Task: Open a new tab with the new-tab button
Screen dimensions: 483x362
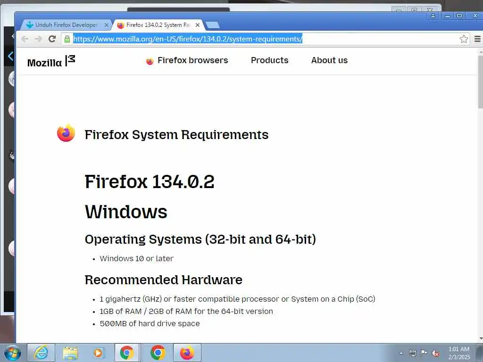Action: pos(212,25)
